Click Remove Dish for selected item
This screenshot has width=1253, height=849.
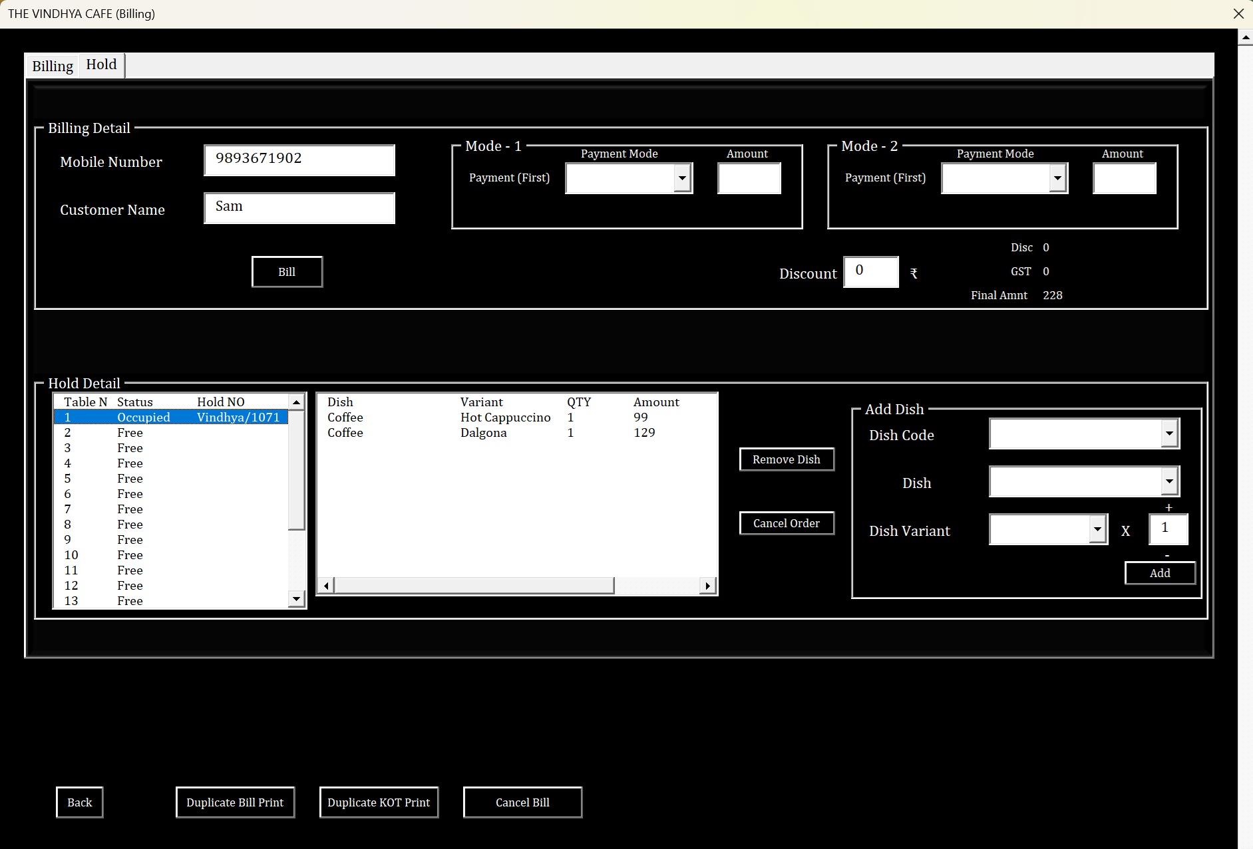coord(786,459)
